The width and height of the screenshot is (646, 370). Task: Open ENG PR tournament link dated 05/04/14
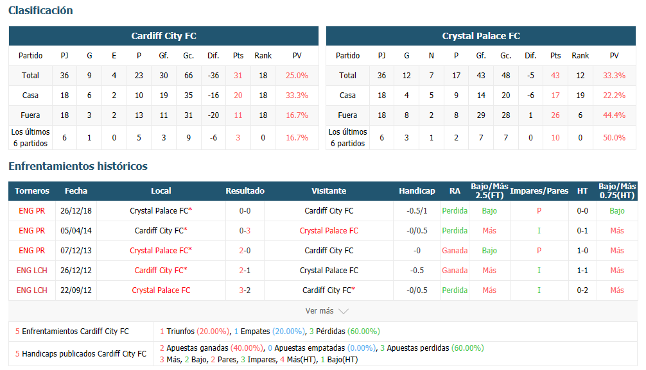[x=31, y=230]
